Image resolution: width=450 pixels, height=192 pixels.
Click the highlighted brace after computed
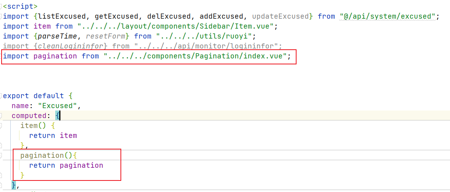click(57, 116)
